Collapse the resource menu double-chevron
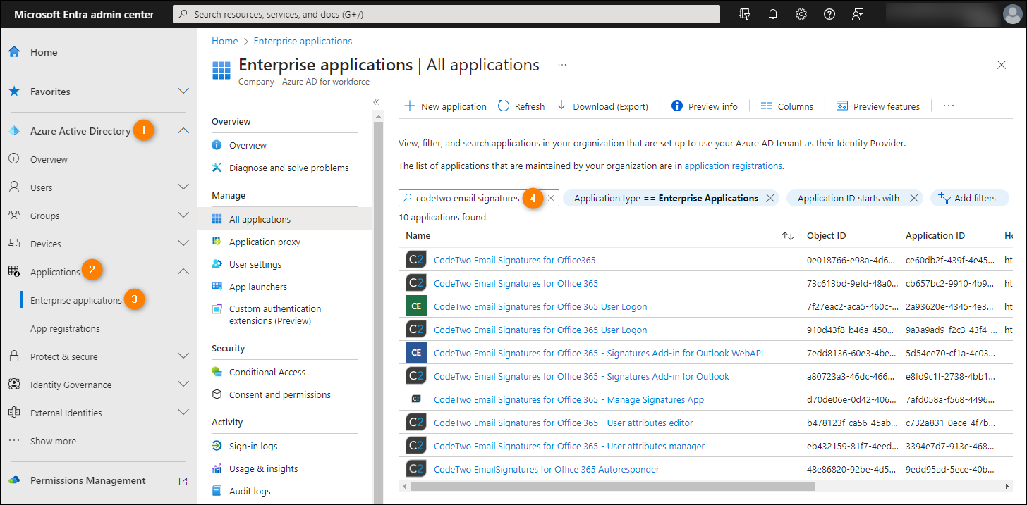Viewport: 1027px width, 505px height. click(x=376, y=102)
